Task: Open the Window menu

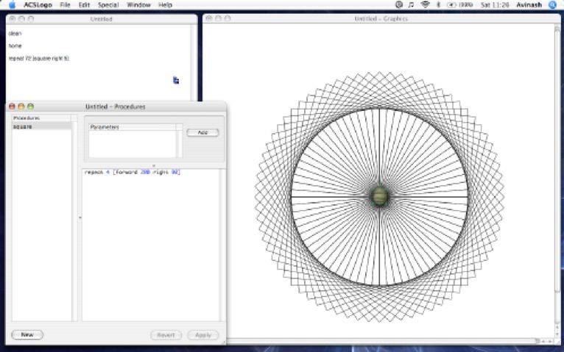Action: pos(138,4)
